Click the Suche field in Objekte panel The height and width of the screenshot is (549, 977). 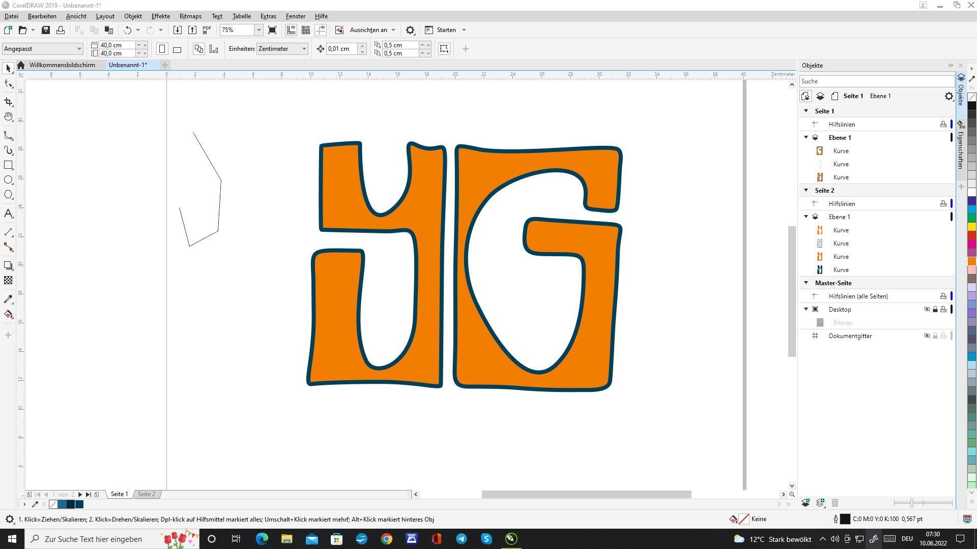point(875,81)
